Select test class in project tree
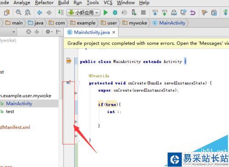The width and height of the screenshot is (229, 167). (x=10, y=112)
